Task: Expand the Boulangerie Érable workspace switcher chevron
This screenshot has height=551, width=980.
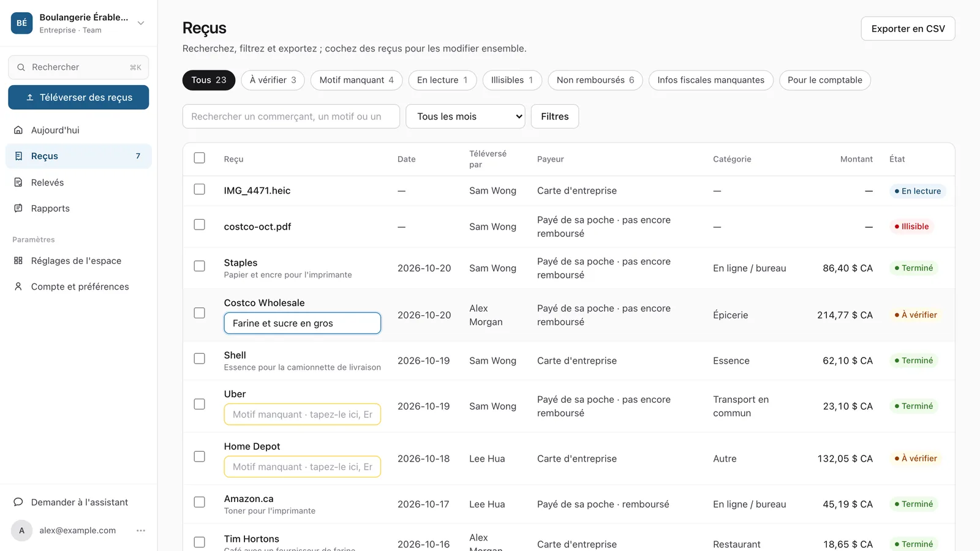Action: coord(141,23)
